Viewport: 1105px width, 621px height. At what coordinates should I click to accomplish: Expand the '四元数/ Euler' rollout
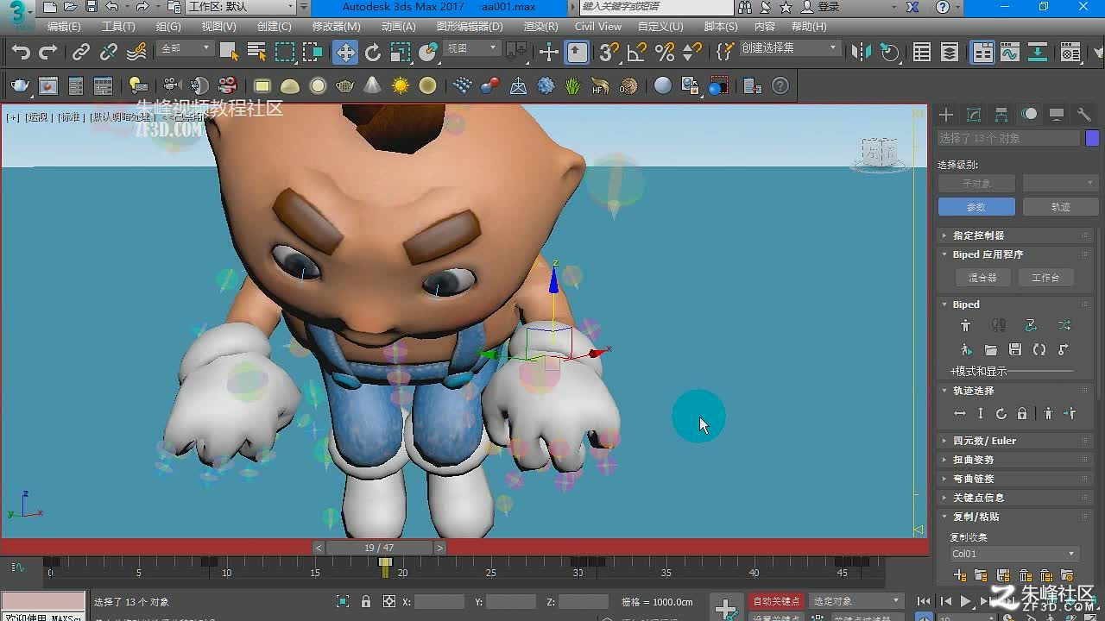click(x=1015, y=441)
